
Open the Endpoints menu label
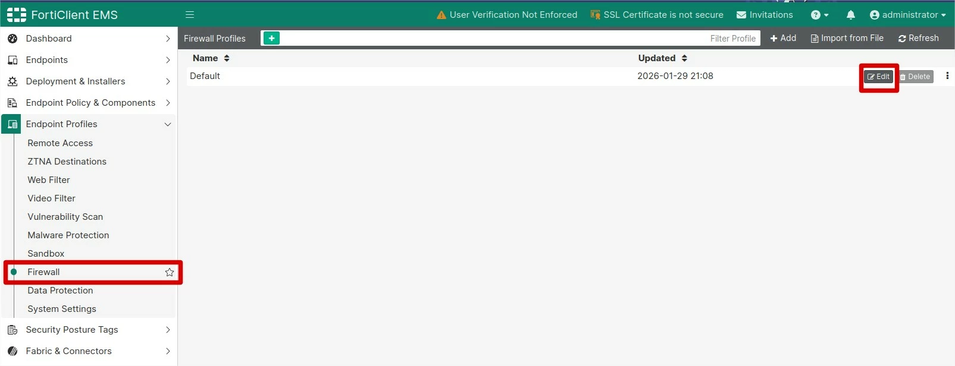47,60
